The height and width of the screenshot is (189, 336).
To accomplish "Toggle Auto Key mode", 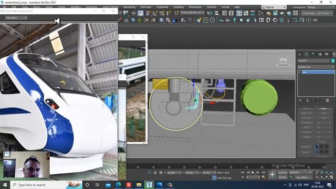I will click(282, 173).
